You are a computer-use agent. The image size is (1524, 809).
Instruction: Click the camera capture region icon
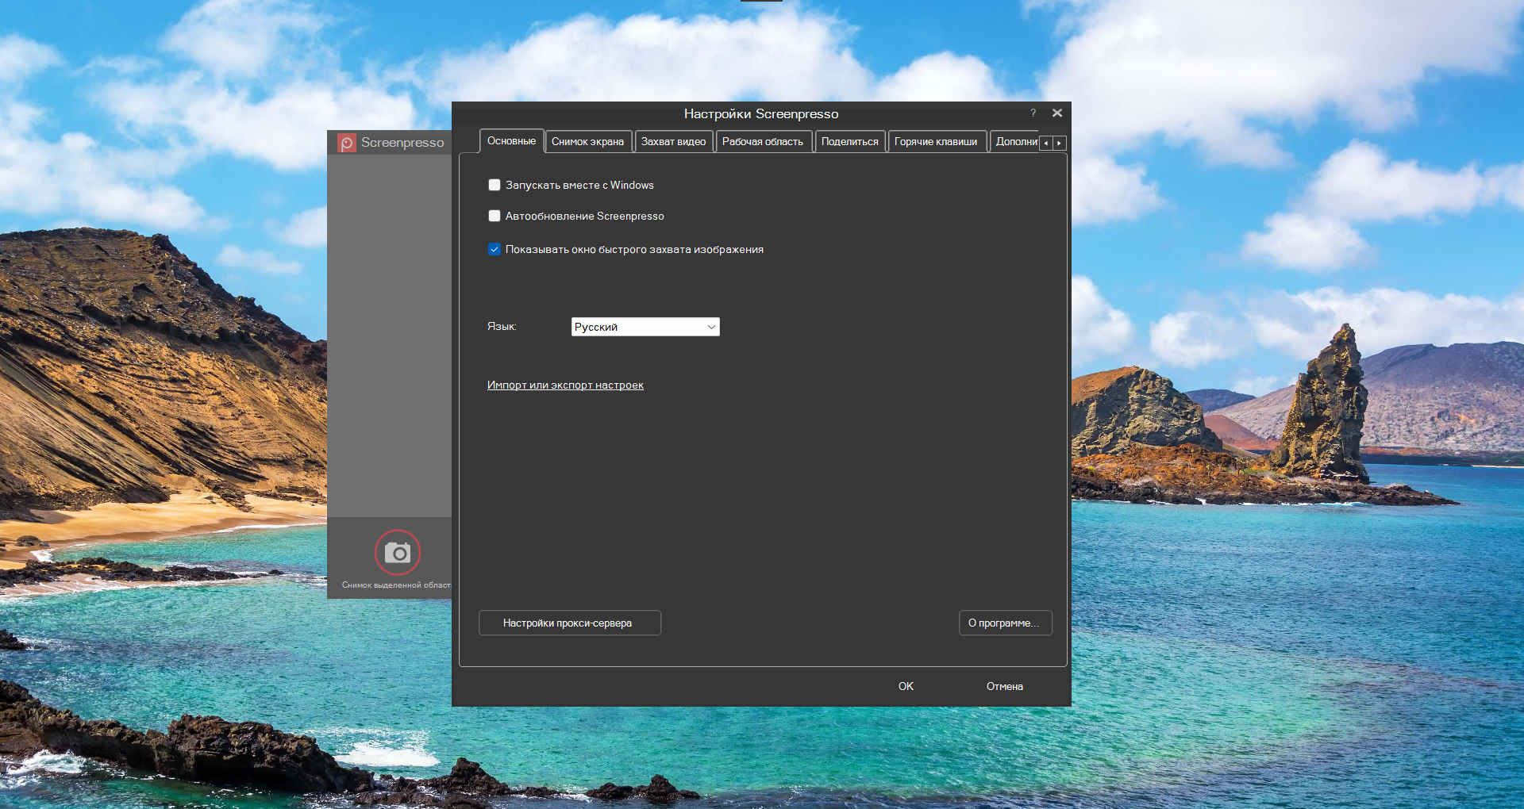click(397, 552)
